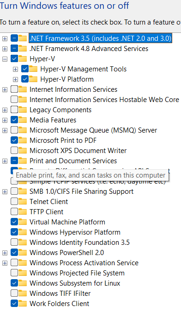This screenshot has width=181, height=332.
Task: Select the 'Windows Projected File System' label
Action: (77, 273)
